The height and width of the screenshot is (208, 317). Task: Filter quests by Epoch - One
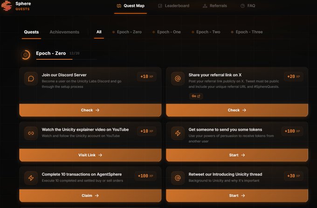166,32
